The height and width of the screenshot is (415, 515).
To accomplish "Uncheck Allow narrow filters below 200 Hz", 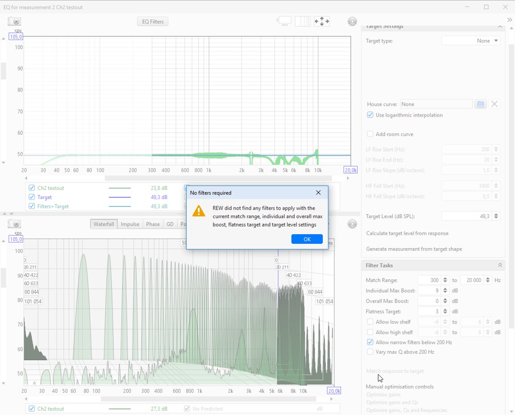I will pos(370,342).
